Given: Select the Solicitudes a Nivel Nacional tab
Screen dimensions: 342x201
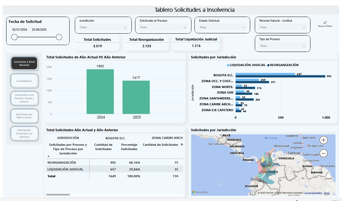Looking at the screenshot, I should [x=24, y=63].
